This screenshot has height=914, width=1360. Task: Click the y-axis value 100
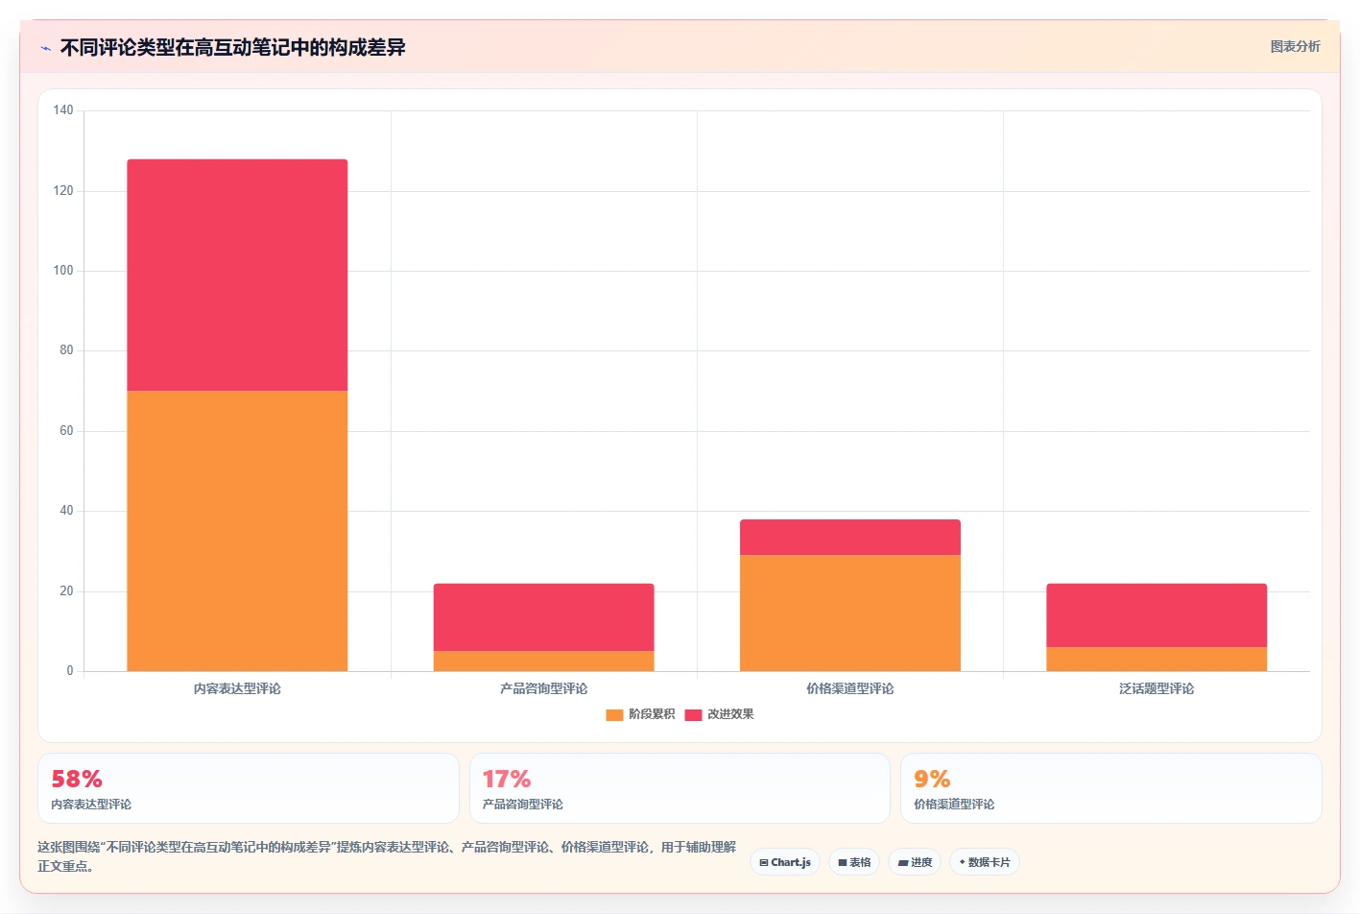coord(63,271)
